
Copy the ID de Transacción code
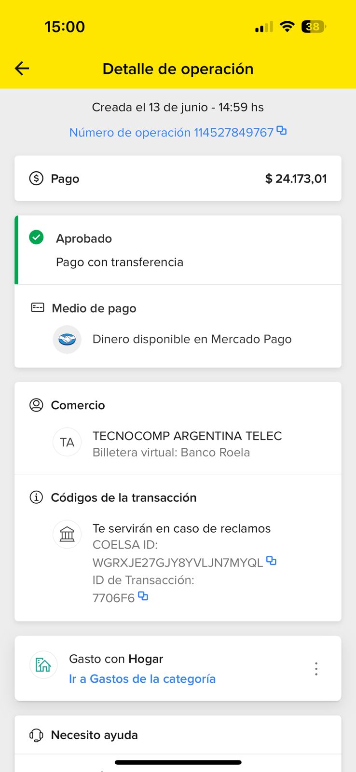(x=143, y=596)
